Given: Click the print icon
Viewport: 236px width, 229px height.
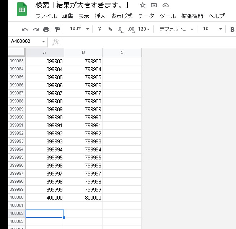Looking at the screenshot, I should coord(46,29).
